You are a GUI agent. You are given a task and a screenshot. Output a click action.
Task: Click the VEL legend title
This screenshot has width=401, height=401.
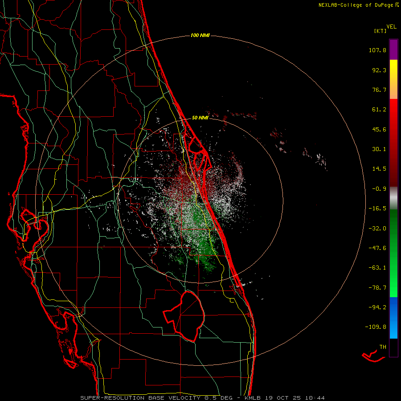point(391,27)
